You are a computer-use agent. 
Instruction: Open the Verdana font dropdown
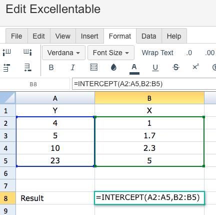click(63, 53)
